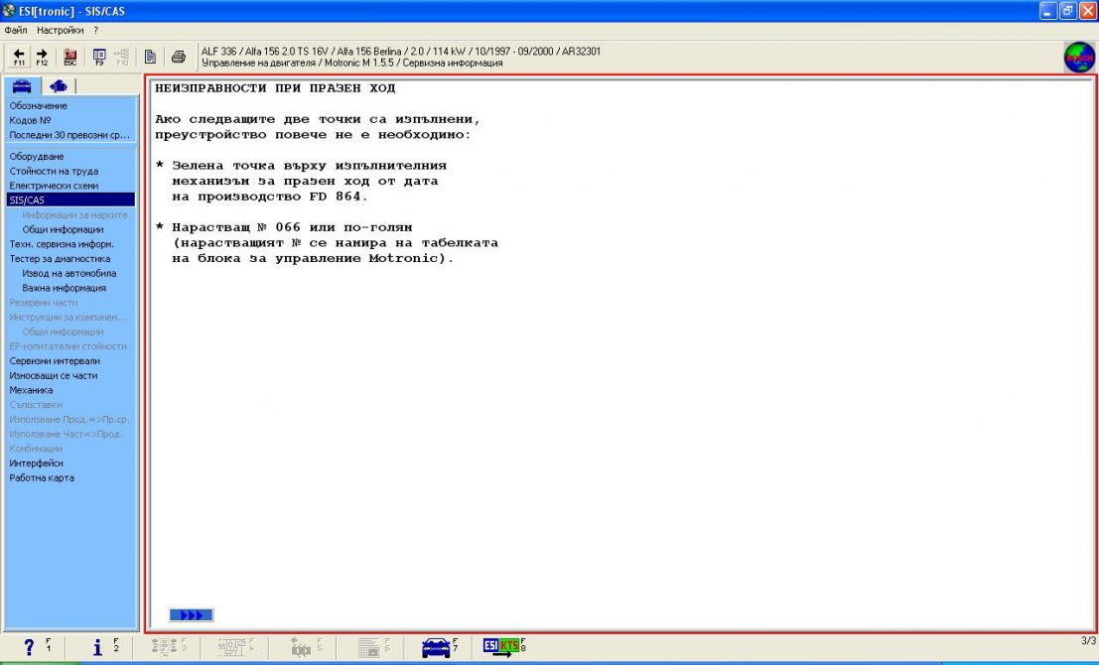Switch to the engine tab in sidebar
Image resolution: width=1099 pixels, height=665 pixels.
[58, 85]
